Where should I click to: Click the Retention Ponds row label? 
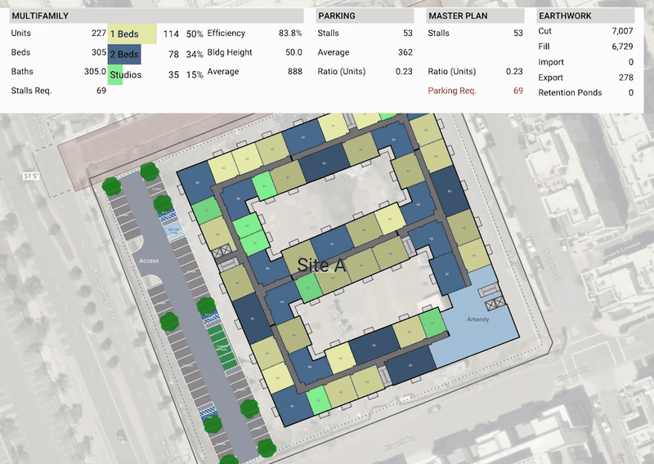[570, 92]
